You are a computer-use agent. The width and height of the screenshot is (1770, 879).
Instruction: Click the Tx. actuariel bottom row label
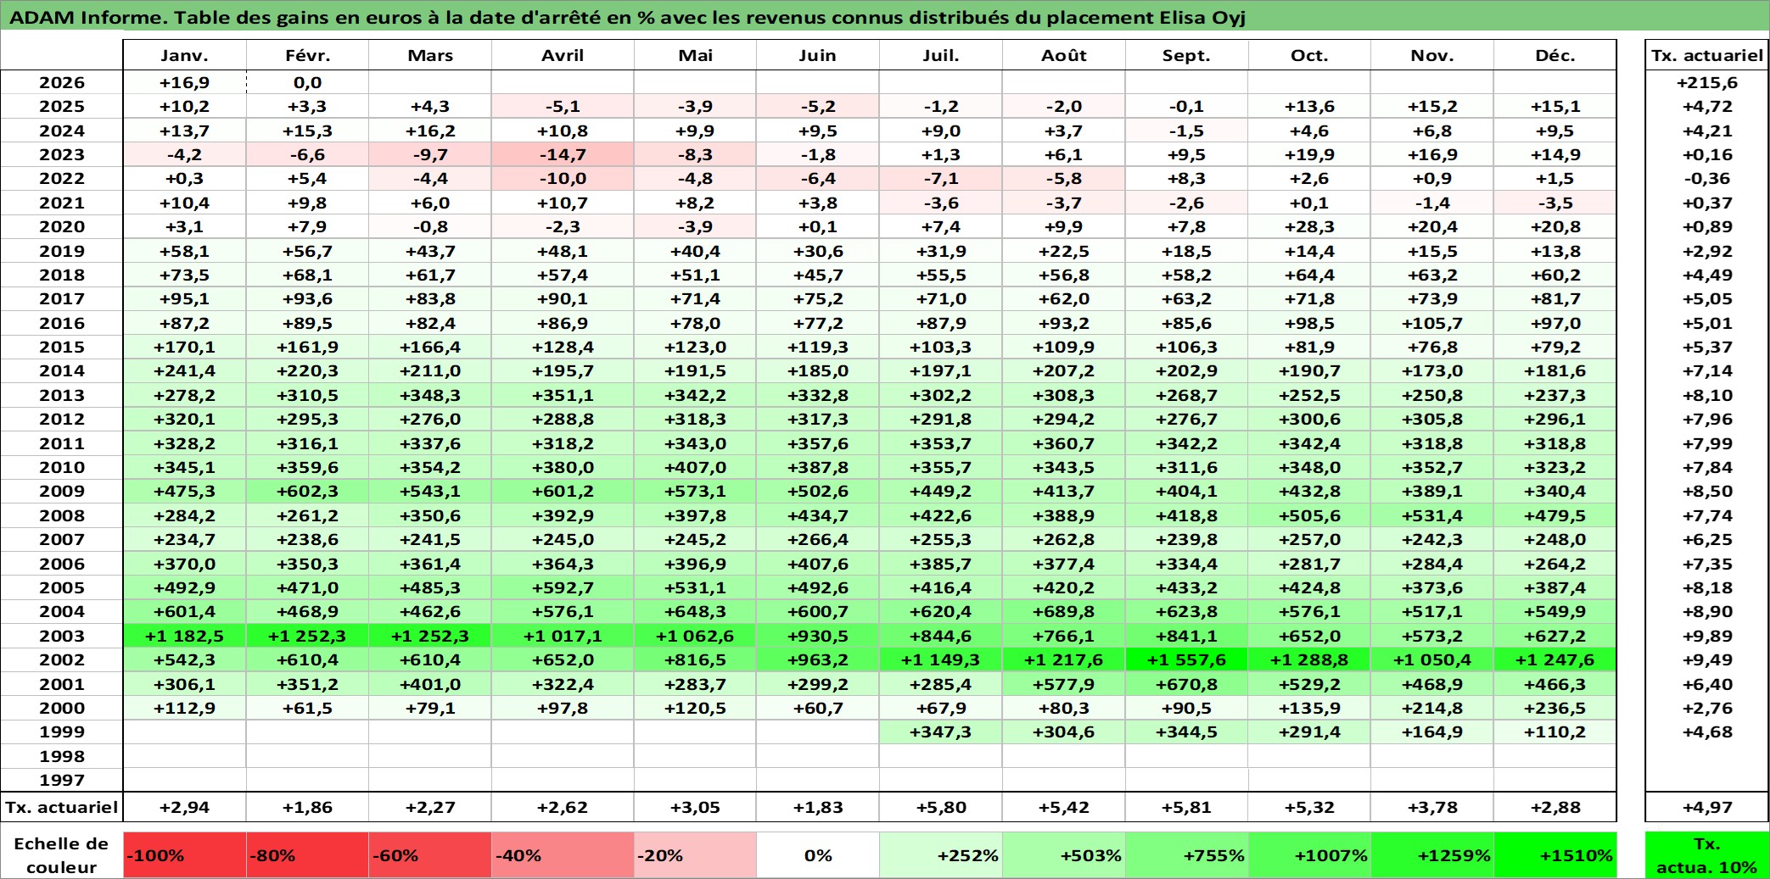pyautogui.click(x=62, y=807)
